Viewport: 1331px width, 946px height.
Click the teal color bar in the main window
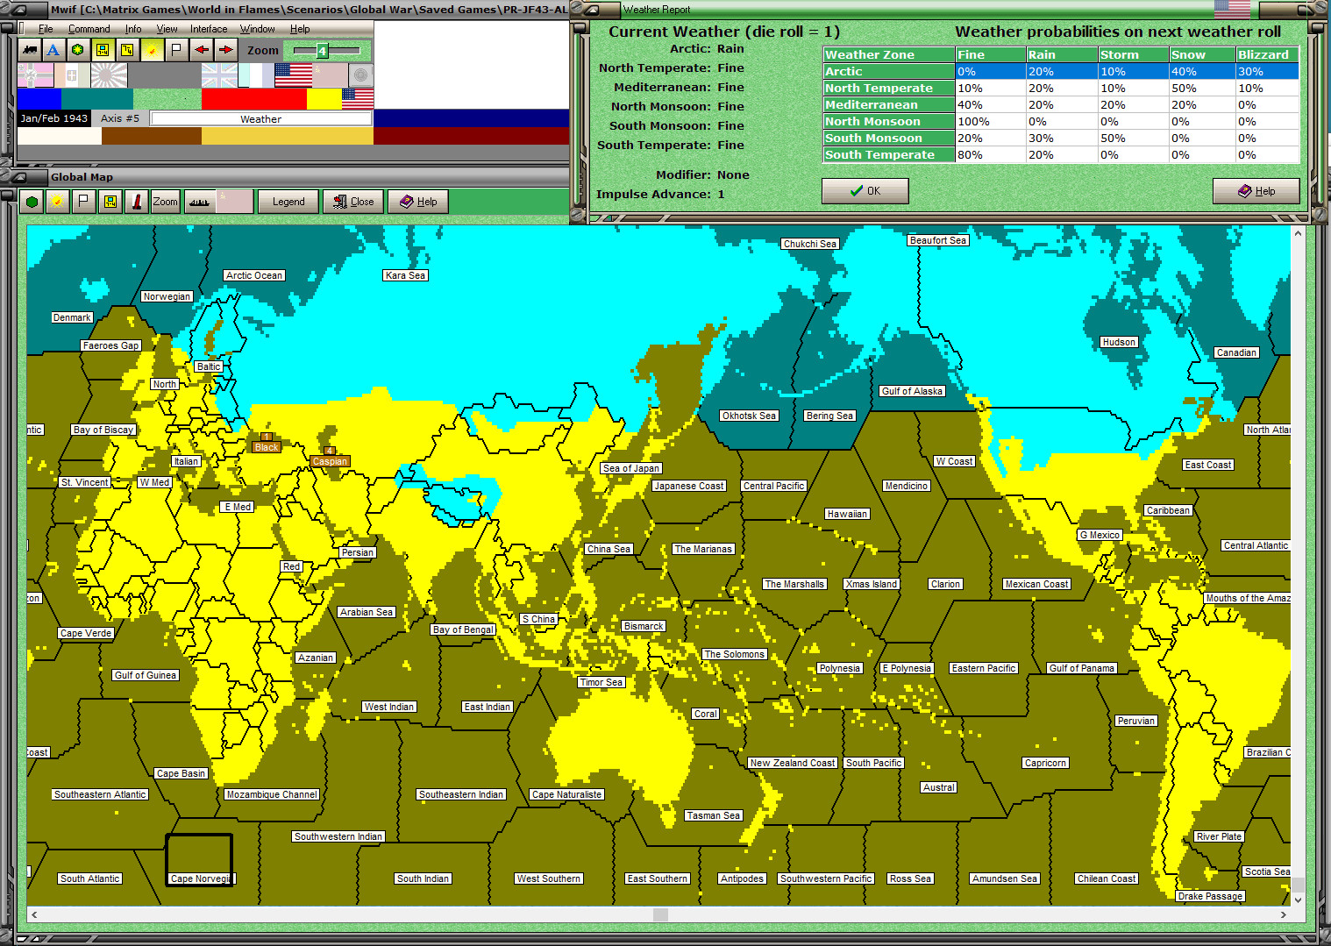(97, 99)
